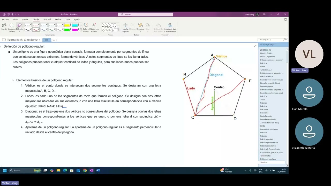The image size is (331, 186).
Task: Select the selected red pen in bottom row
Action: coord(36,29)
